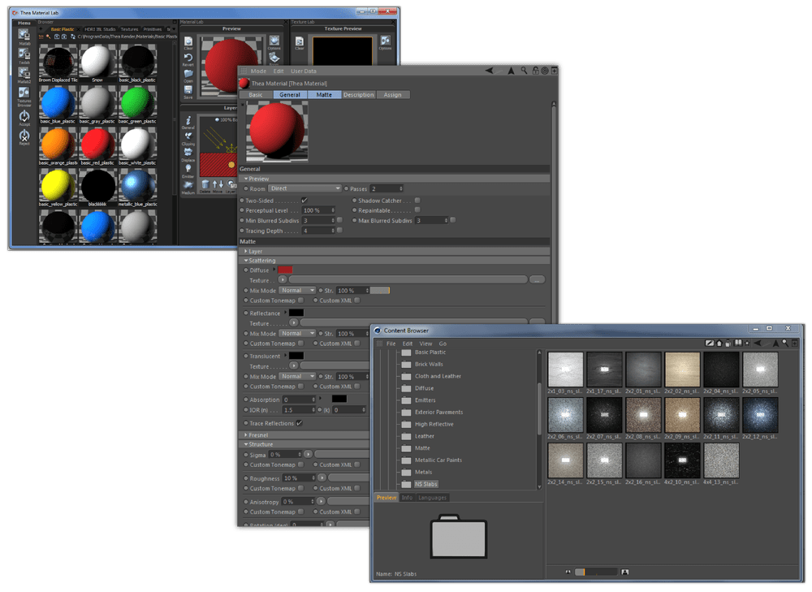Tick the Max Blurred Subdivs checkbox

coord(453,220)
